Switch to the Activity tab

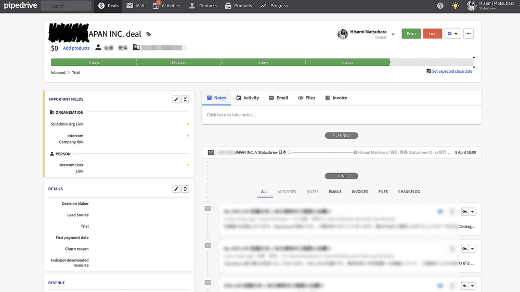click(247, 98)
